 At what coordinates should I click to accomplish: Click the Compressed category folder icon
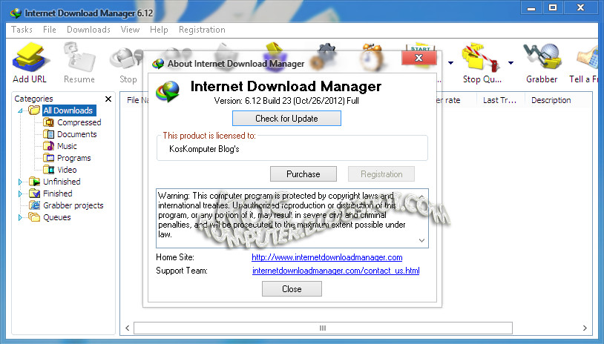coord(48,122)
